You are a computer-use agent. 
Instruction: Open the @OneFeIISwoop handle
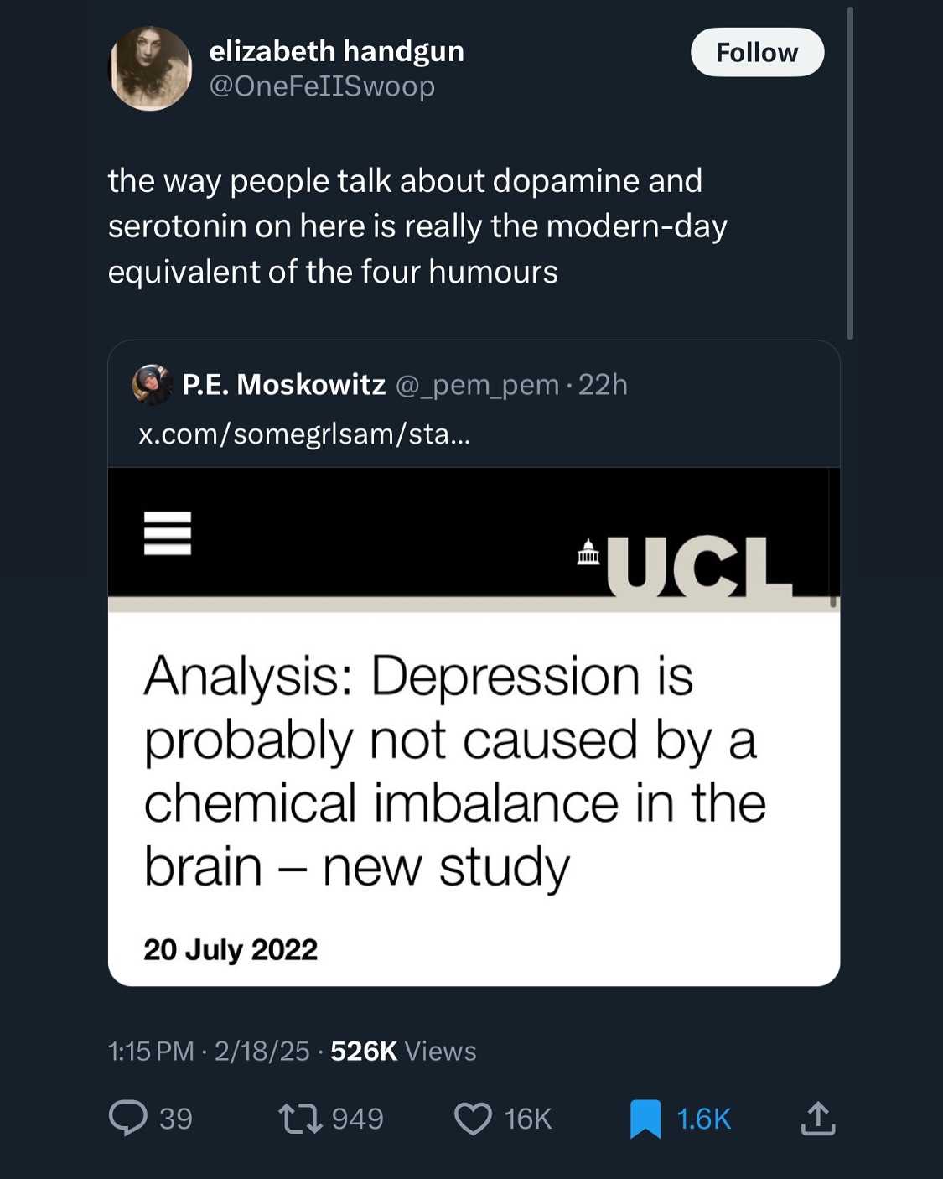322,86
